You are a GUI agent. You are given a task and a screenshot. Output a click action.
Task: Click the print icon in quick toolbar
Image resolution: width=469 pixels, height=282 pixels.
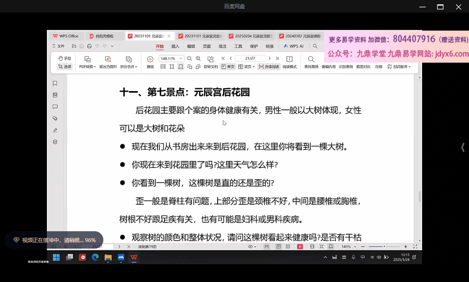89,46
